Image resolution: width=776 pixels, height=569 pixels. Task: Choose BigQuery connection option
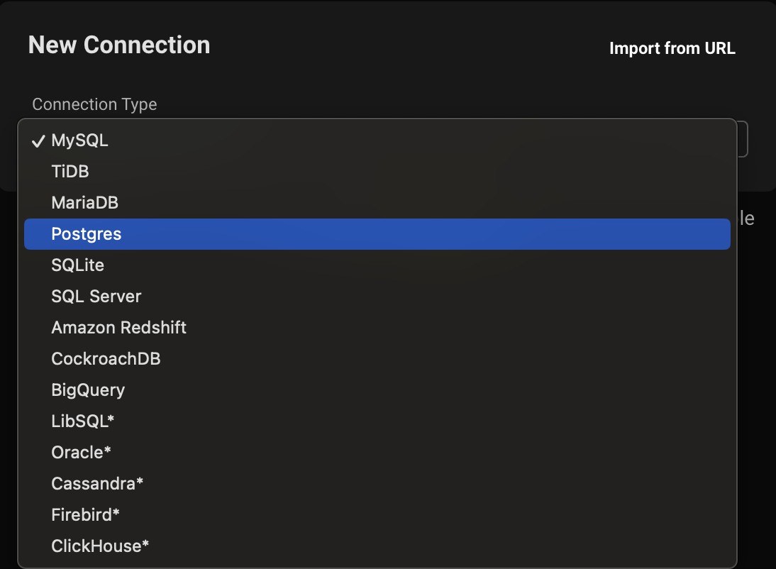pyautogui.click(x=88, y=390)
